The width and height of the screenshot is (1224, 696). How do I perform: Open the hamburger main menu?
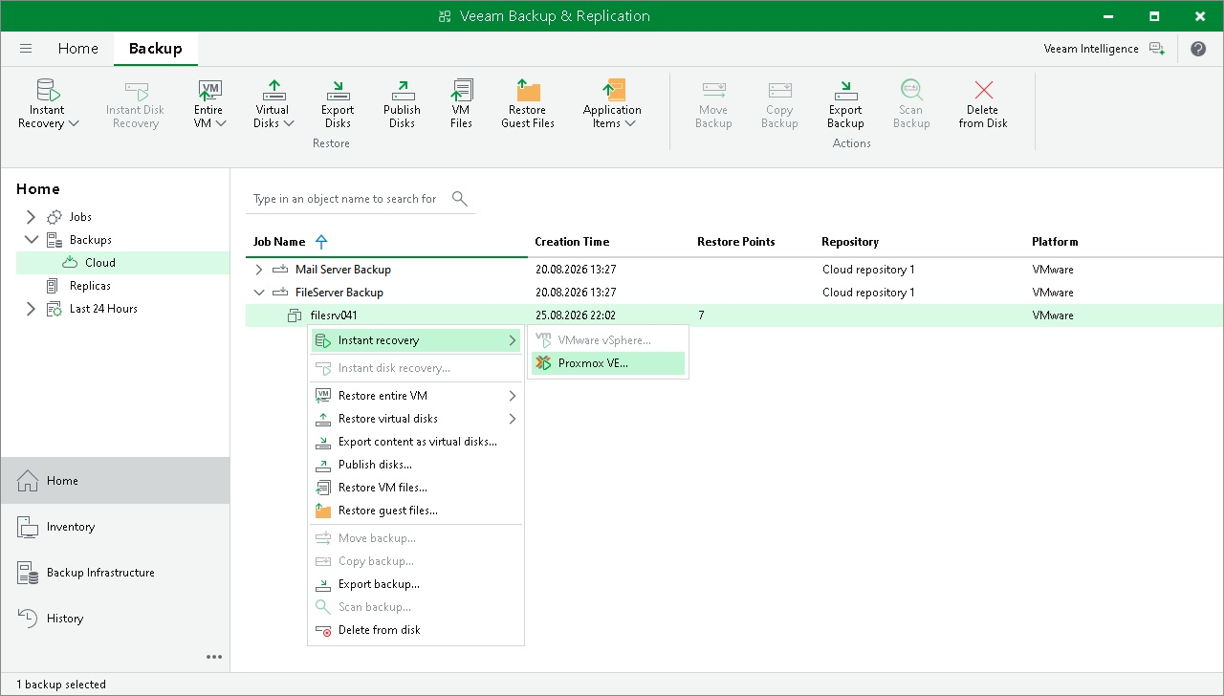pos(26,49)
